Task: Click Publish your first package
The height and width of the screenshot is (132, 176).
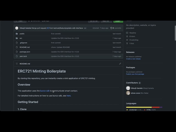Action: (135, 74)
